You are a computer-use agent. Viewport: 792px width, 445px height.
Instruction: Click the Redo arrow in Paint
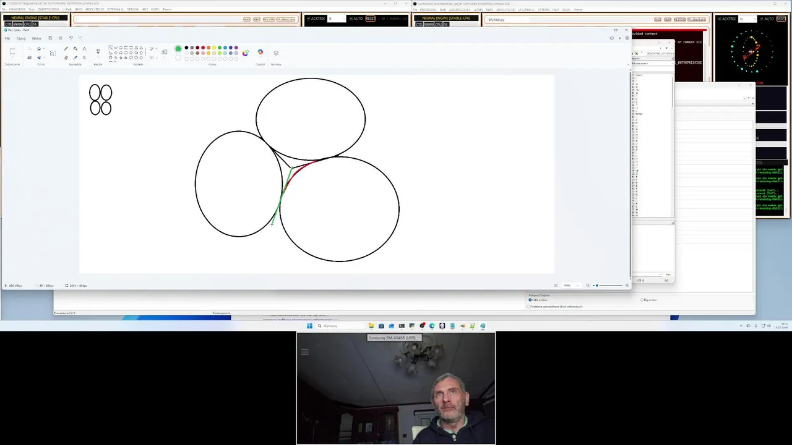(80, 38)
